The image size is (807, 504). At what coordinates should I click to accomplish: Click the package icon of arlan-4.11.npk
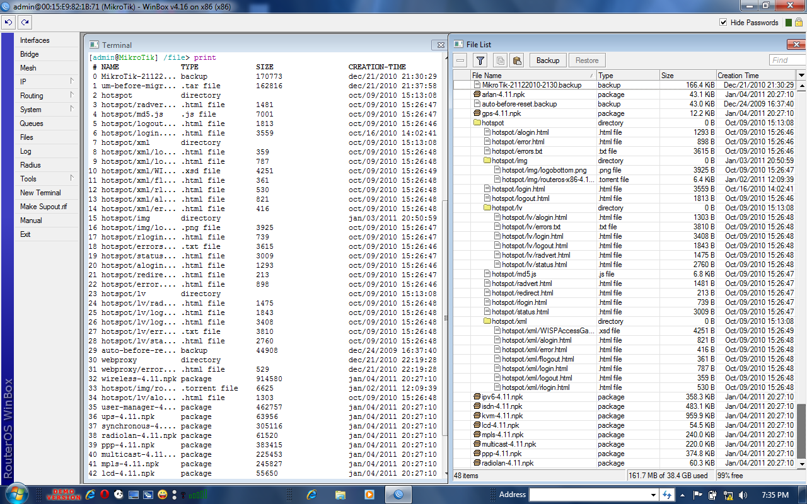(477, 94)
